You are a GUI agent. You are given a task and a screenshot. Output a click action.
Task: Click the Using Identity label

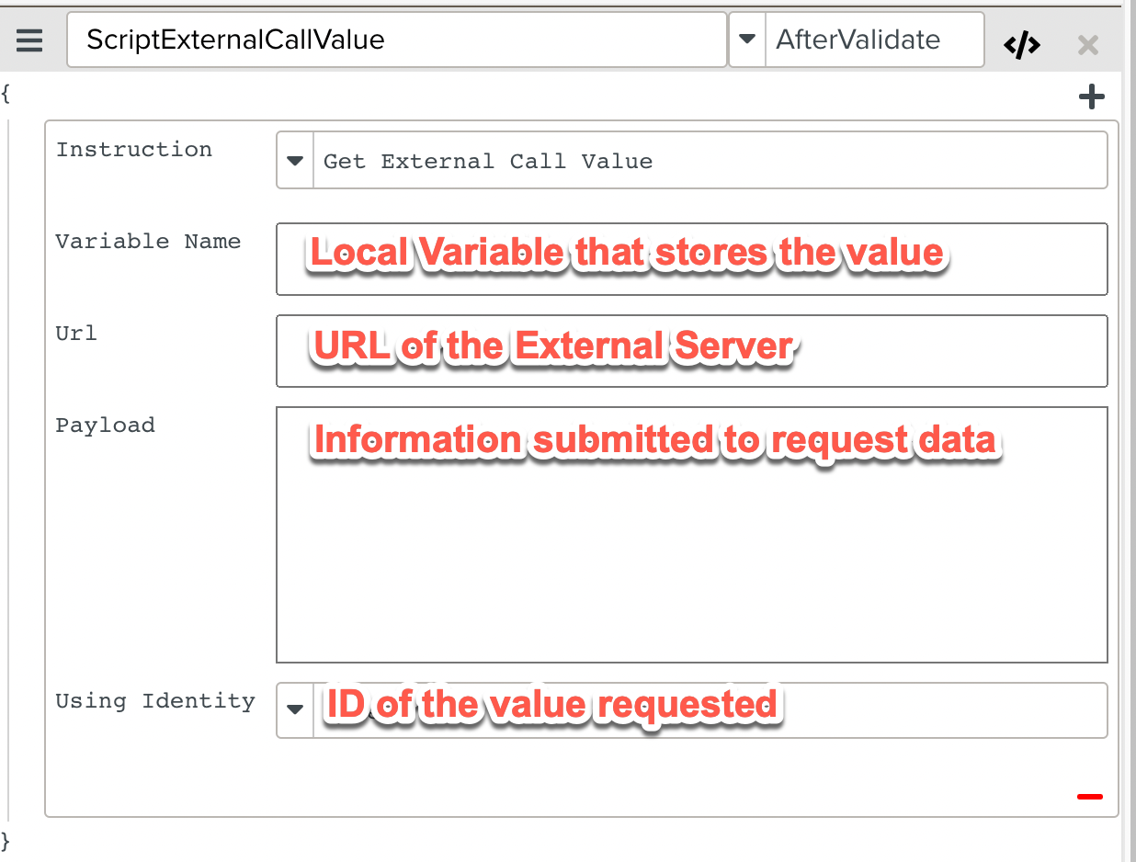pos(154,700)
